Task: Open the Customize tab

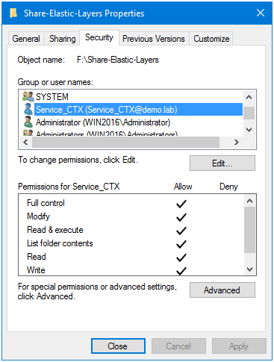Action: [x=211, y=39]
